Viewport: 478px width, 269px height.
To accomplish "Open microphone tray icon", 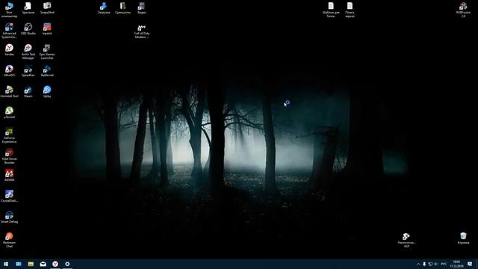I will pyautogui.click(x=424, y=264).
